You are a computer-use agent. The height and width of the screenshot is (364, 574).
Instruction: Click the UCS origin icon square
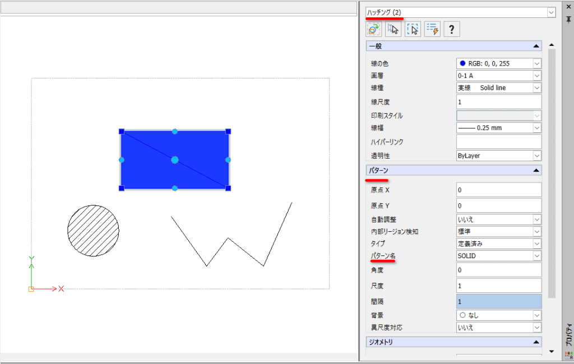pyautogui.click(x=31, y=289)
